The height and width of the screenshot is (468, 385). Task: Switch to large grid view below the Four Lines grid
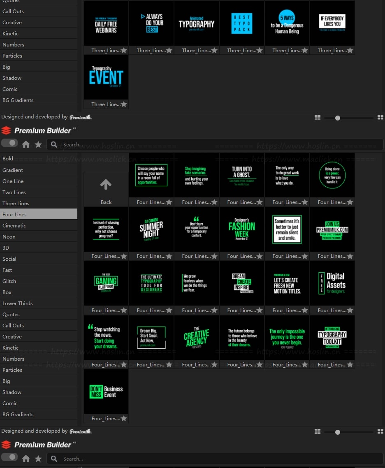coord(380,431)
